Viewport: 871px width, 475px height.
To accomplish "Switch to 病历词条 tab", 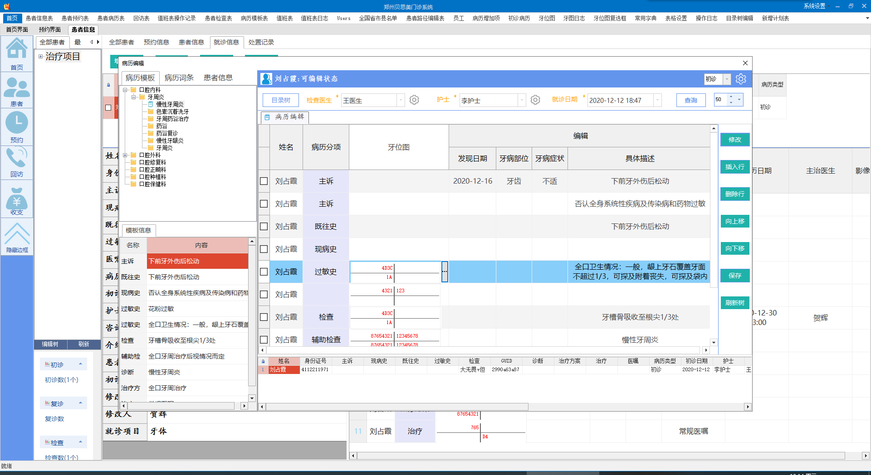I will (179, 78).
